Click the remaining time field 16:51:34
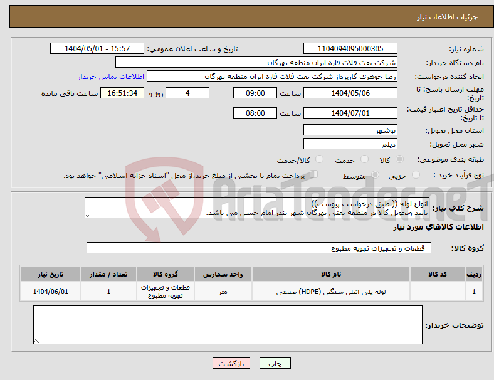Viewport: 494px width, 380px height. pos(122,93)
